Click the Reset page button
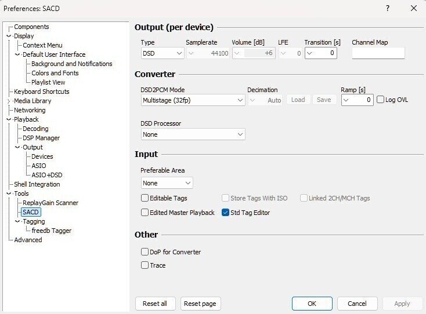 (201, 304)
